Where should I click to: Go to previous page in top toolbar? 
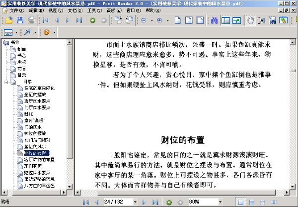coord(57,20)
